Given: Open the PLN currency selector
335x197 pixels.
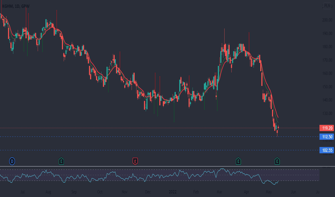Looking at the screenshot, I should point(327,6).
